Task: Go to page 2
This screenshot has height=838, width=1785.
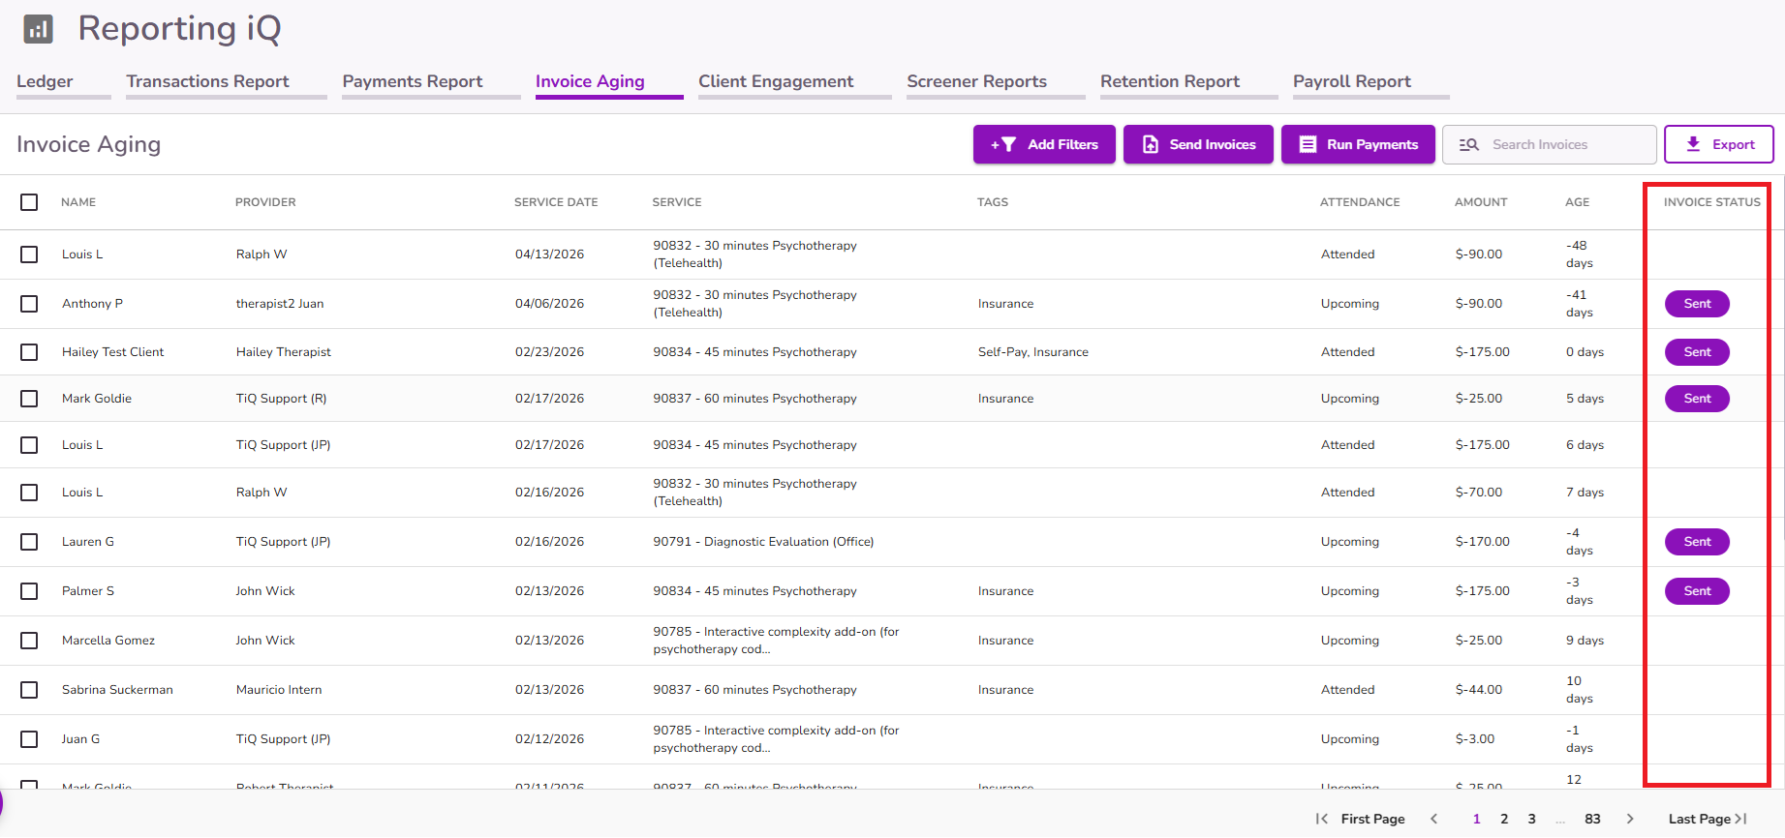Action: tap(1504, 819)
